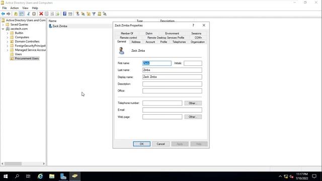Screen dimensions: 322x181
Task: Create a new user toolbar icon
Action: (x=77, y=14)
